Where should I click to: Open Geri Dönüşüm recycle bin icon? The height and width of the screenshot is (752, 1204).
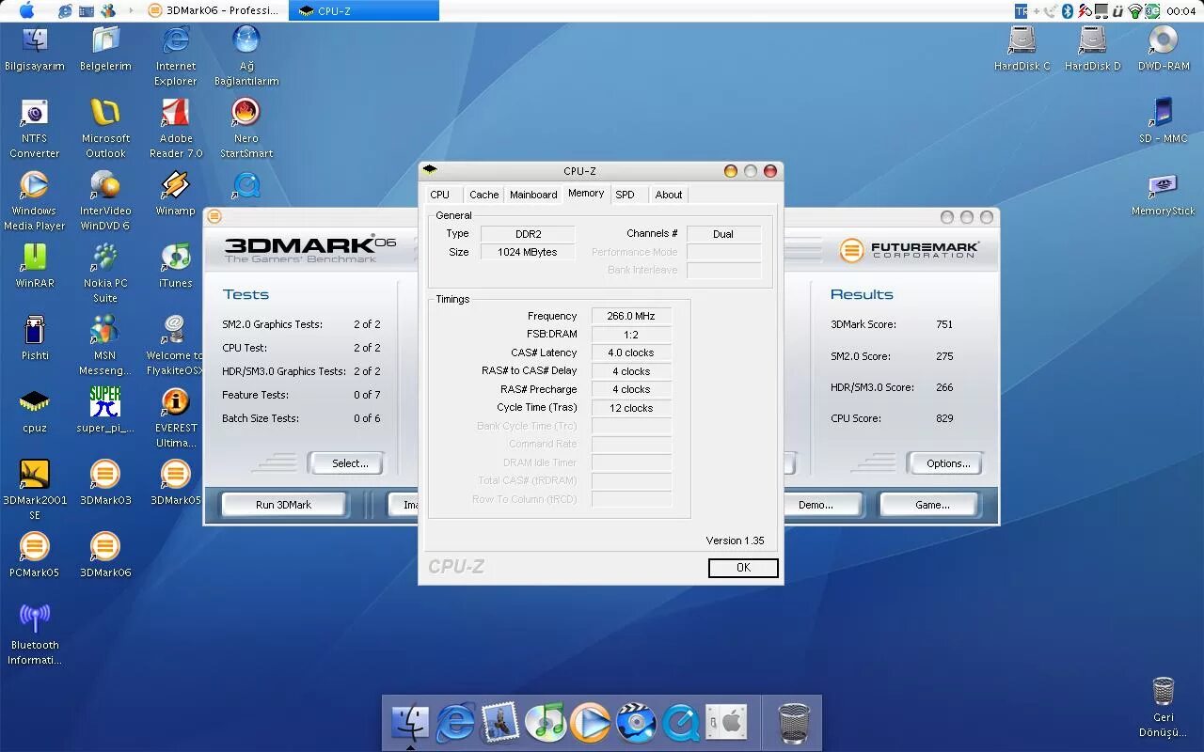[x=1164, y=693]
